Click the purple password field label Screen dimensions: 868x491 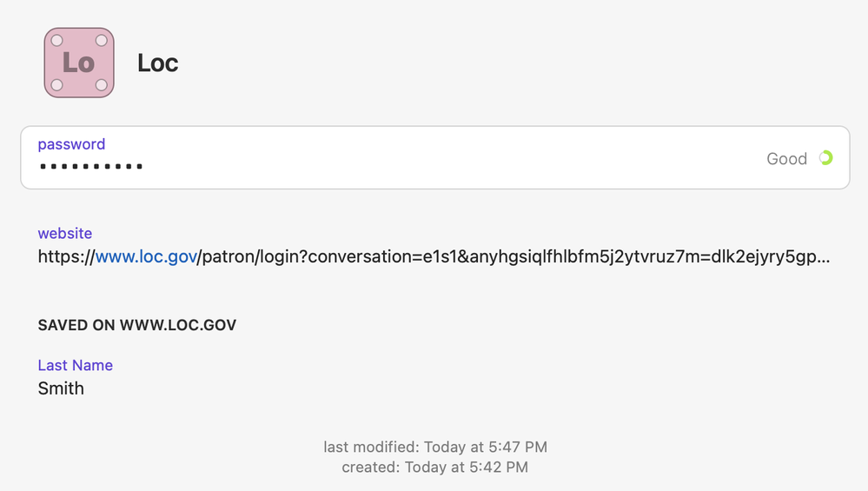pyautogui.click(x=71, y=144)
